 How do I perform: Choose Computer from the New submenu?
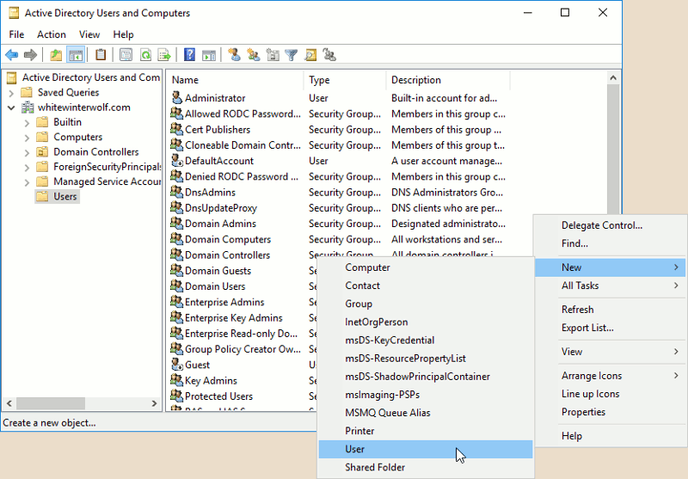pyautogui.click(x=425, y=267)
